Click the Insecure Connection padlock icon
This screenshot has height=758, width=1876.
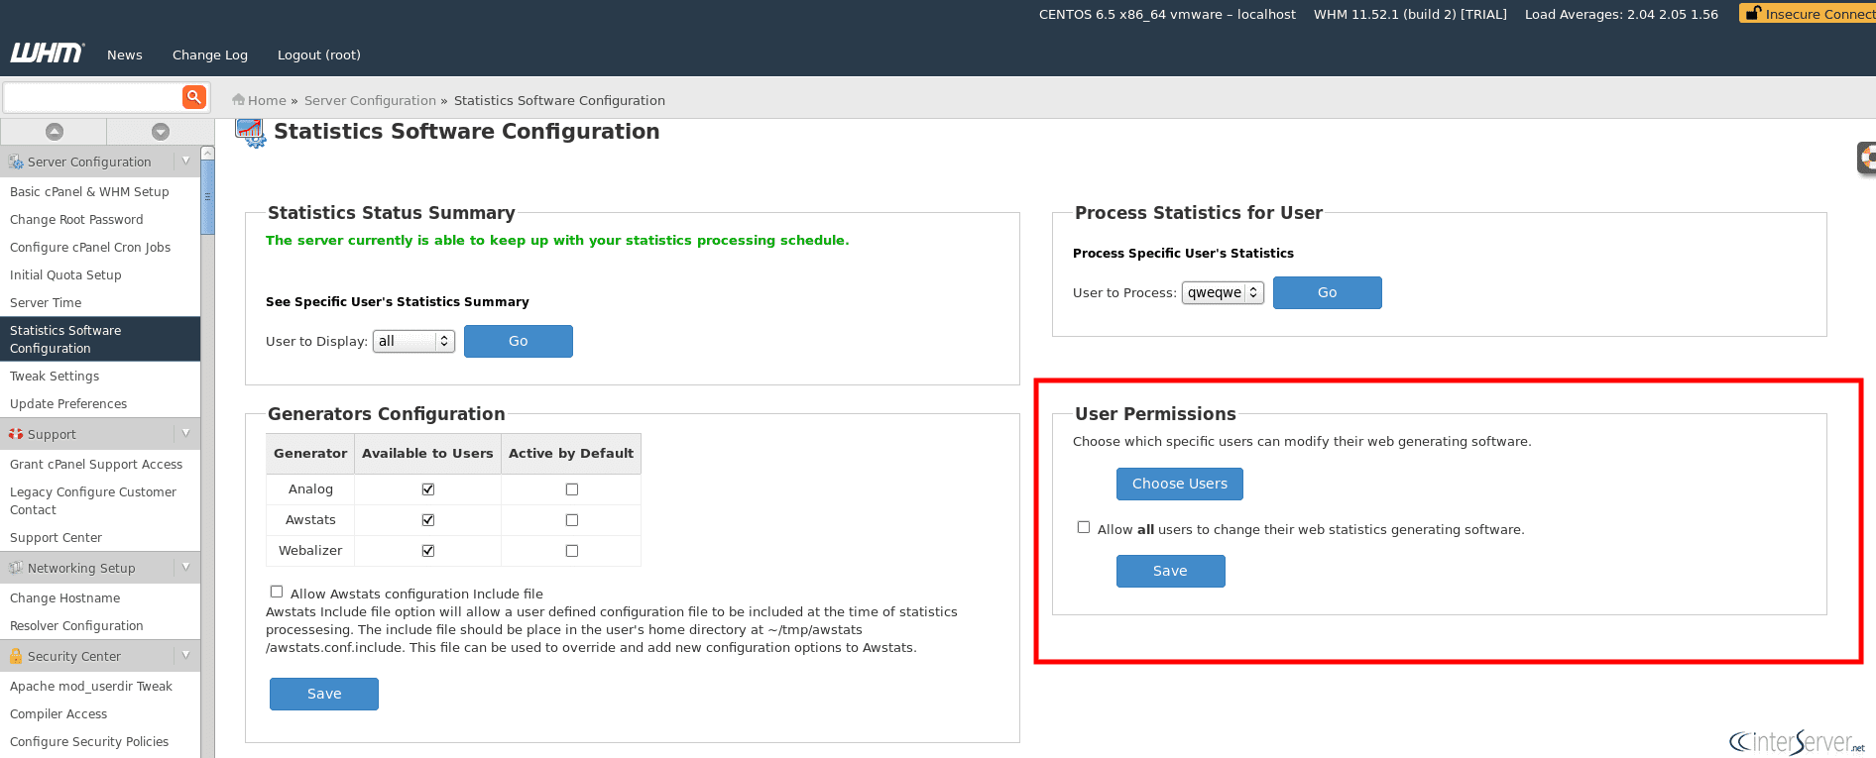(x=1753, y=14)
